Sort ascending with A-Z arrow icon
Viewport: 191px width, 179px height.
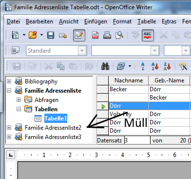pyautogui.click(x=155, y=66)
